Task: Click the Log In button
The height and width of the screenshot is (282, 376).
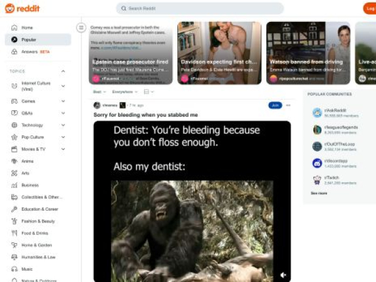Action: [370, 8]
